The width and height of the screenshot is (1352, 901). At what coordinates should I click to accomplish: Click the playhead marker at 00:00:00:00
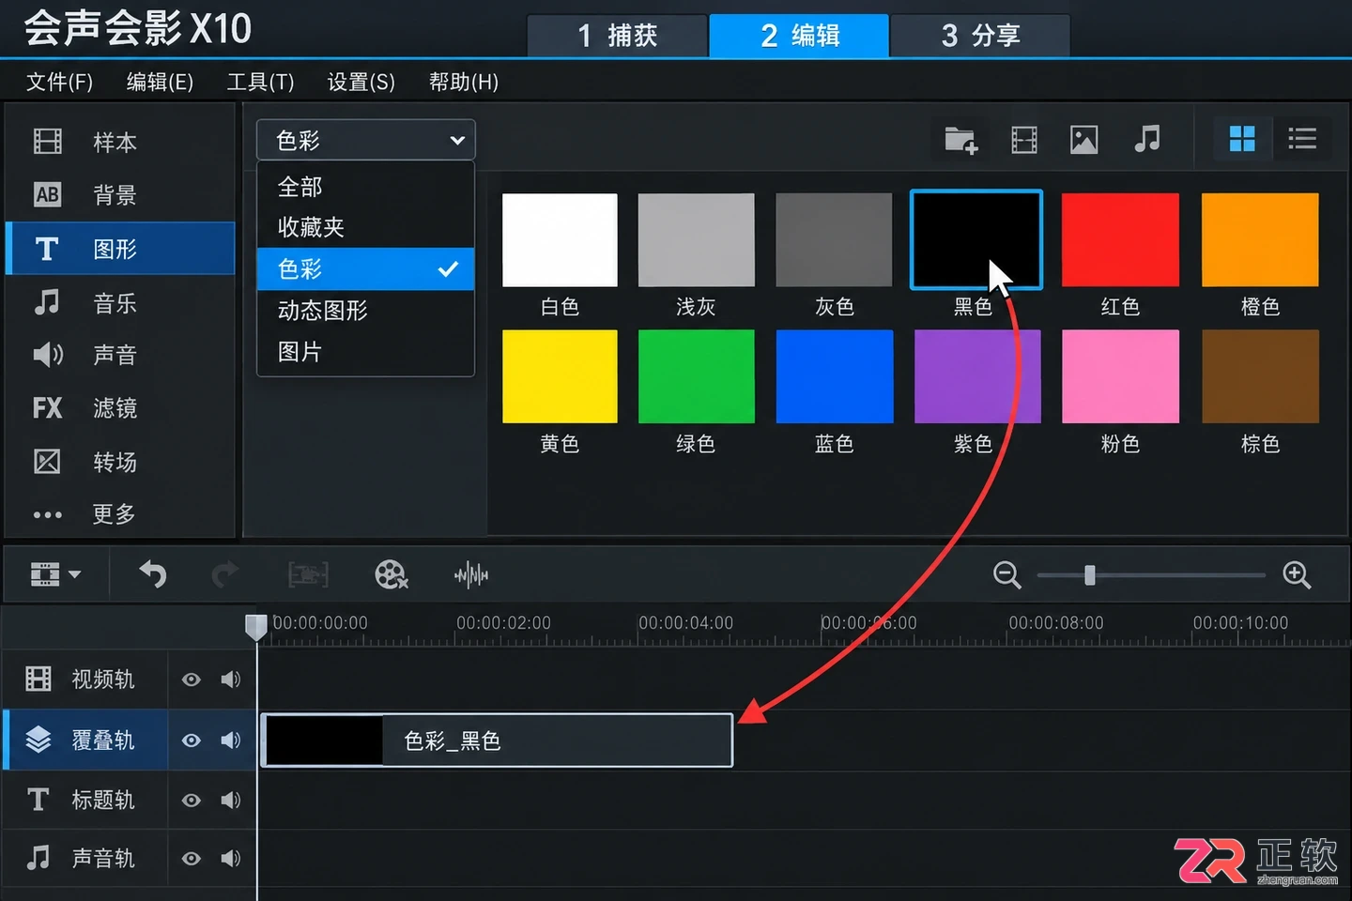click(x=255, y=627)
